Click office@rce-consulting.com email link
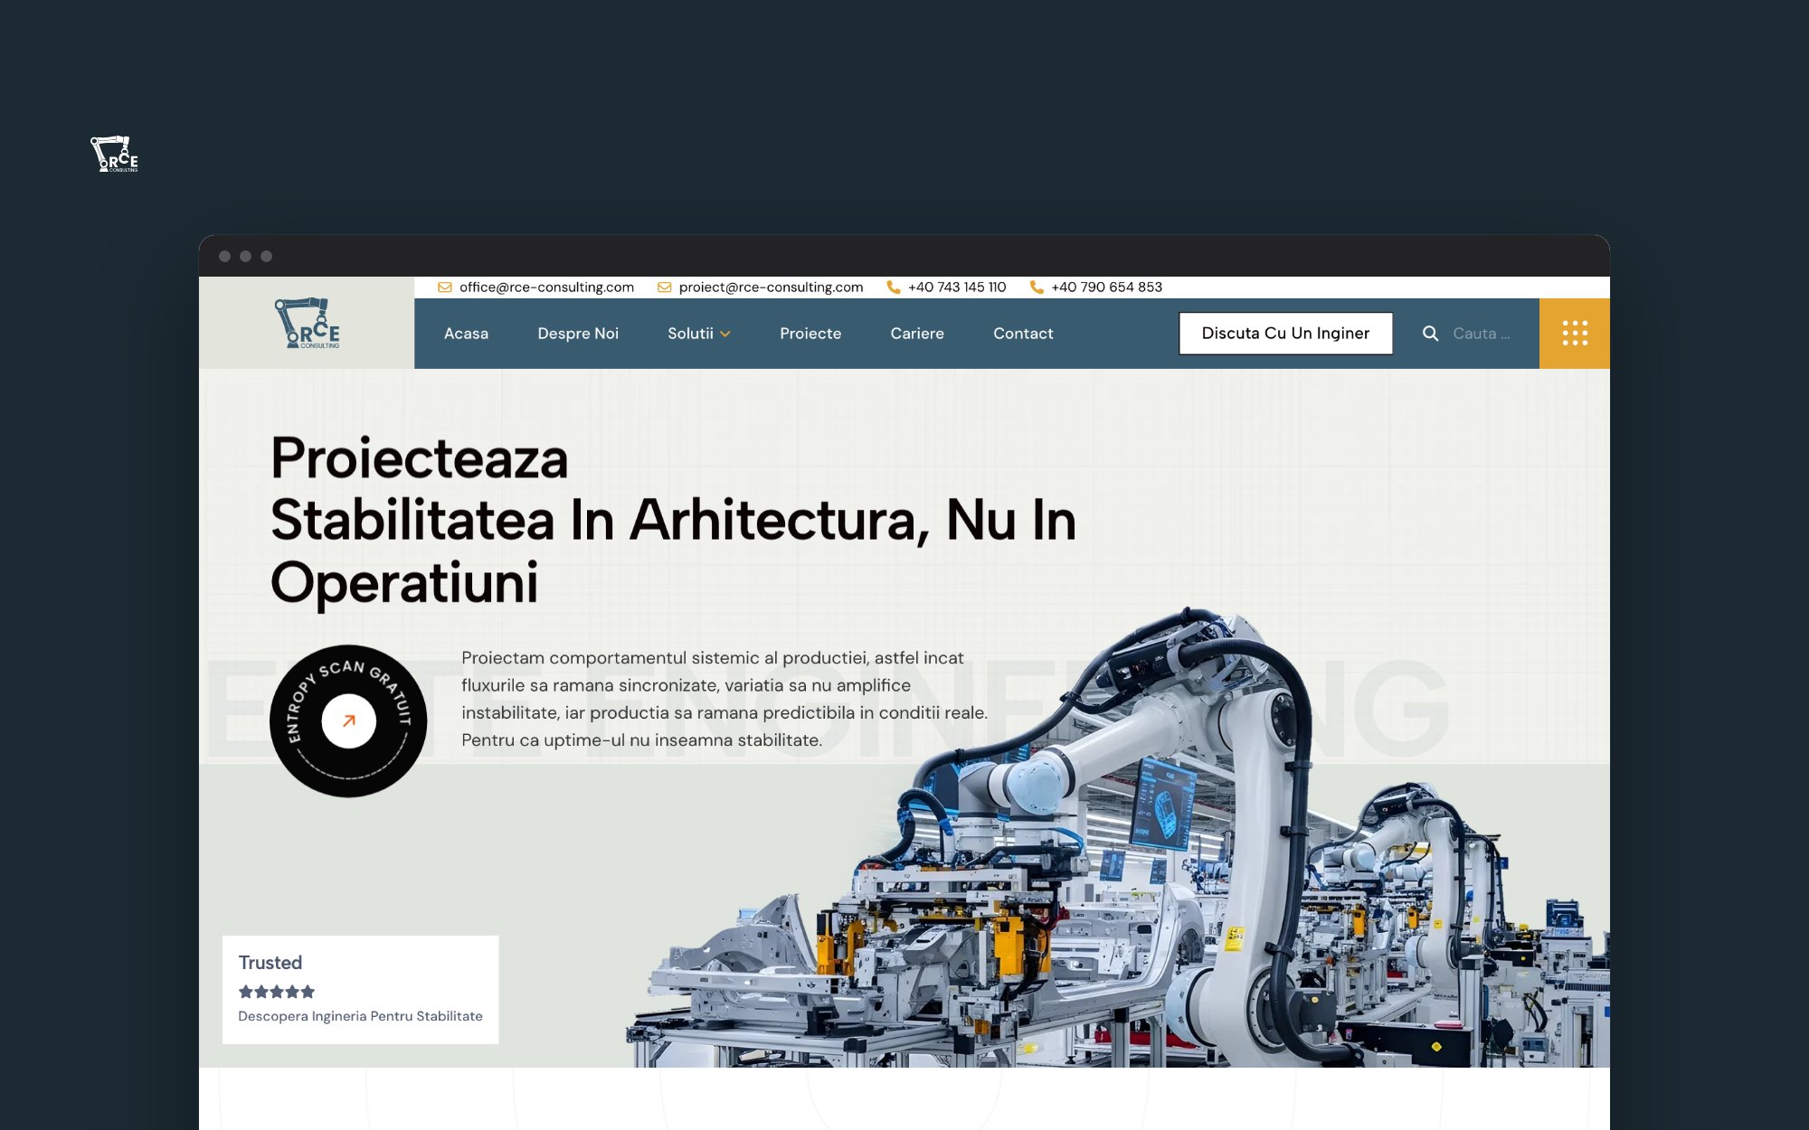Image resolution: width=1809 pixels, height=1130 pixels. (546, 287)
